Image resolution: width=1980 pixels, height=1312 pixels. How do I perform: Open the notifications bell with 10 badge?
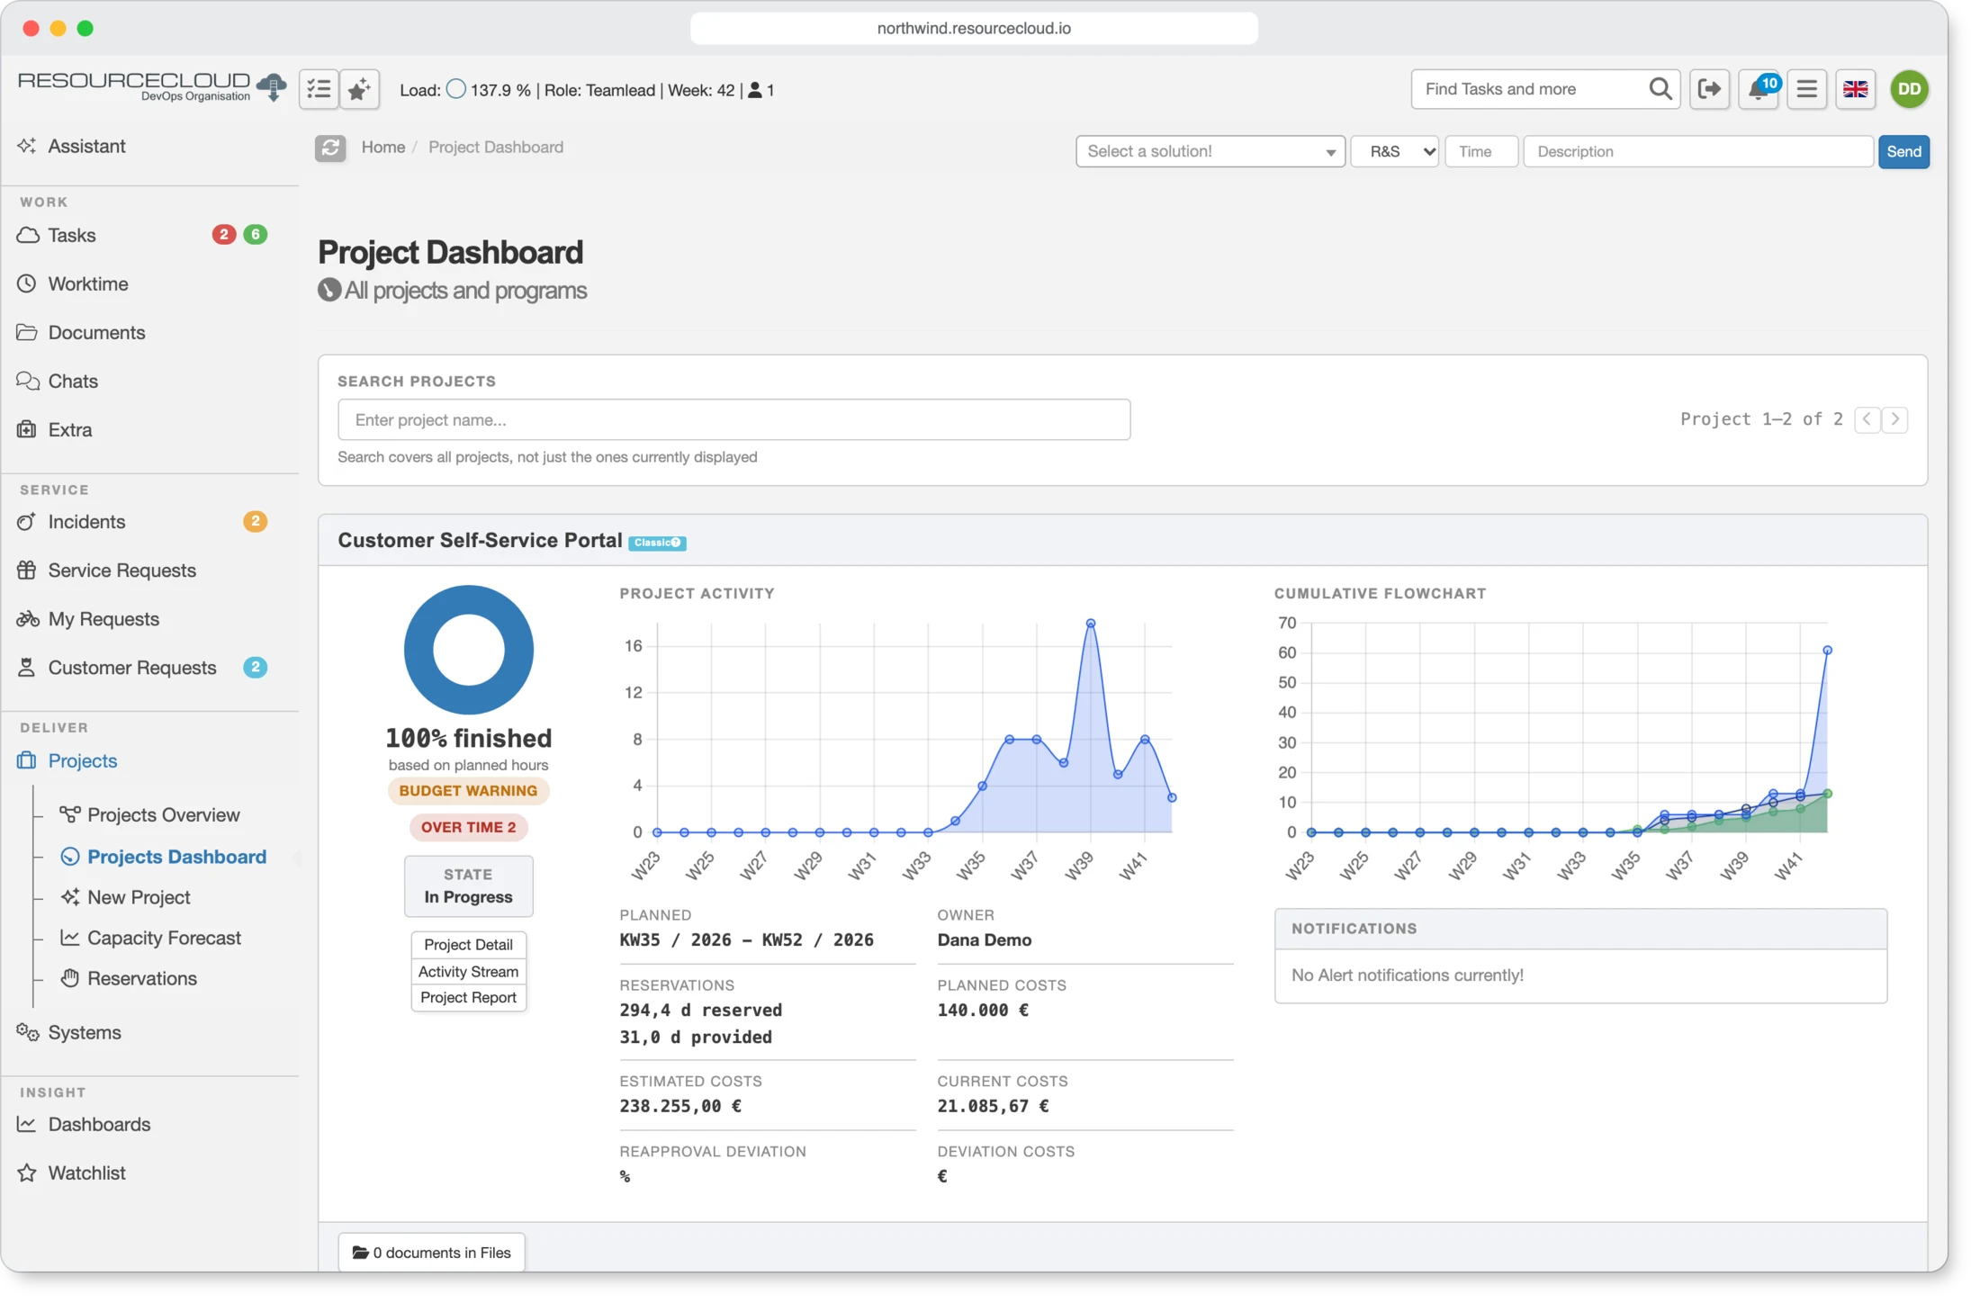1759,89
